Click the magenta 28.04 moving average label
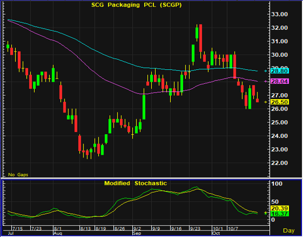Viewport: 303px width, 237px height. pyautogui.click(x=280, y=81)
